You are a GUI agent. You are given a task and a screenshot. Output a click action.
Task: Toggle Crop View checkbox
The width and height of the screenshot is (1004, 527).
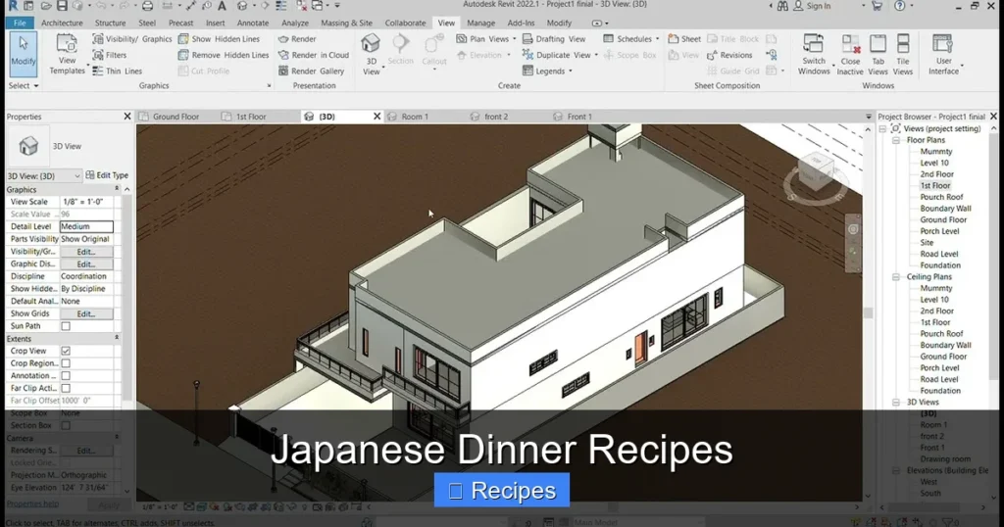point(66,351)
